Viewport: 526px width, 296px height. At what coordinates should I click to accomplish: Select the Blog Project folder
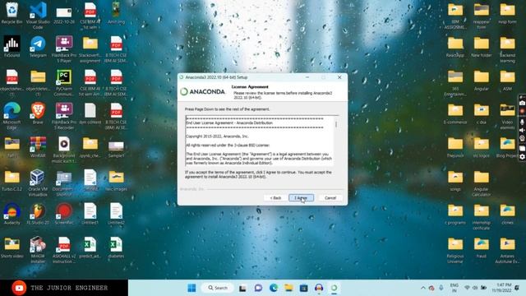507,148
